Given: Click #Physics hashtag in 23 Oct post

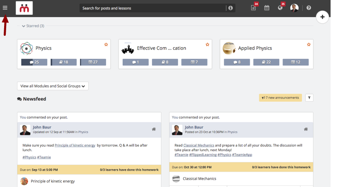Looking at the screenshot, I should pos(224,154).
